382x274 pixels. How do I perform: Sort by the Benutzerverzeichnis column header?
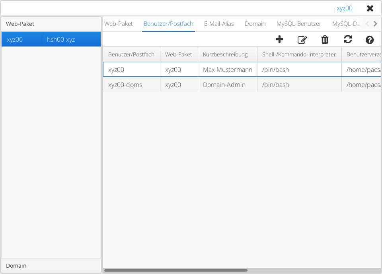point(361,54)
